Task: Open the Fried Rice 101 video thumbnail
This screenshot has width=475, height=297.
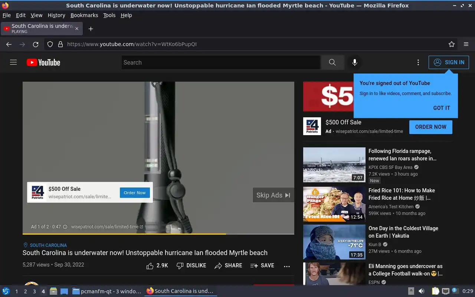Action: [x=334, y=204]
